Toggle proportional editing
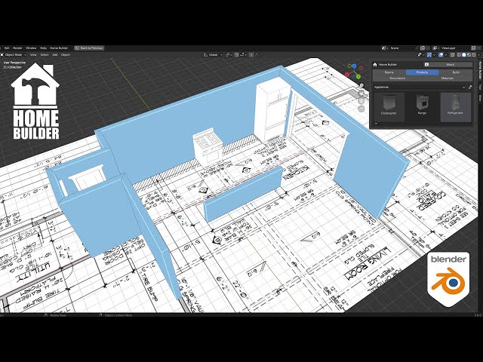Image resolution: width=483 pixels, height=362 pixels. pyautogui.click(x=251, y=55)
